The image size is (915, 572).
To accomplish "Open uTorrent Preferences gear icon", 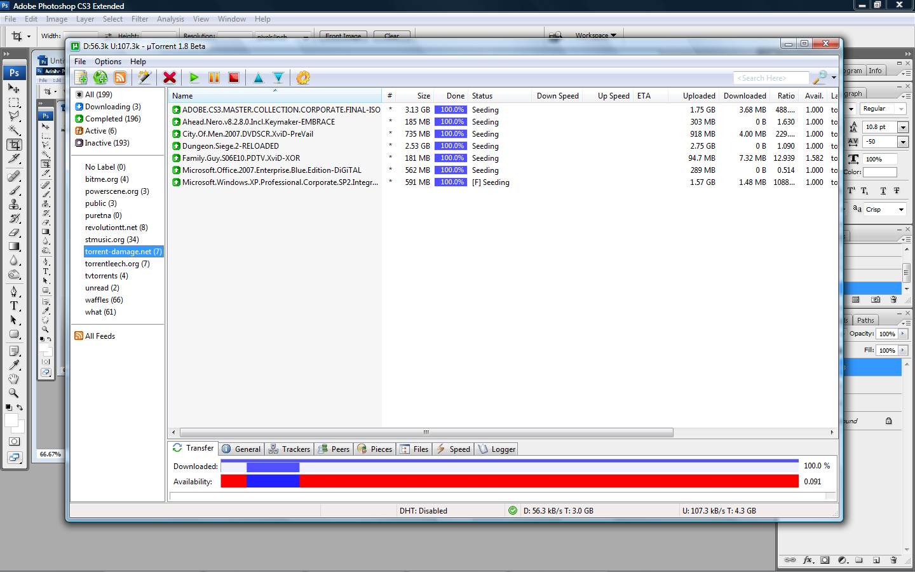I will (303, 78).
